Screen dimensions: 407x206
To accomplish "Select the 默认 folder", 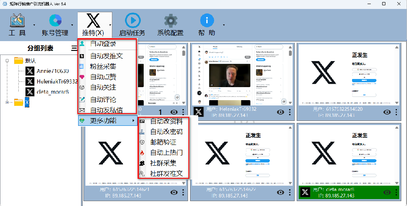I will pyautogui.click(x=25, y=61).
